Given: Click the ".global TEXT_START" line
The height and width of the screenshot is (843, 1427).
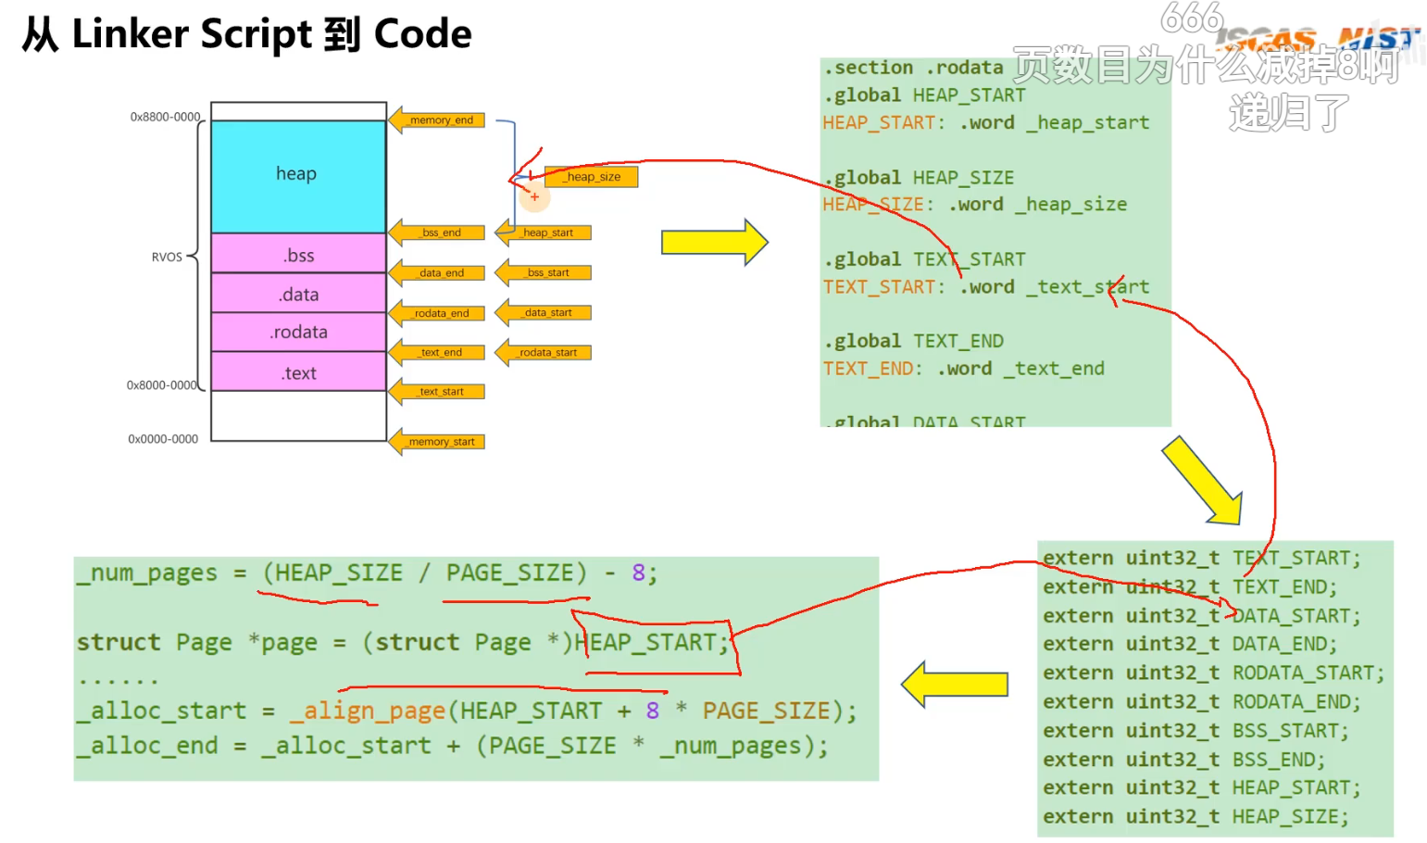Looking at the screenshot, I should point(924,259).
